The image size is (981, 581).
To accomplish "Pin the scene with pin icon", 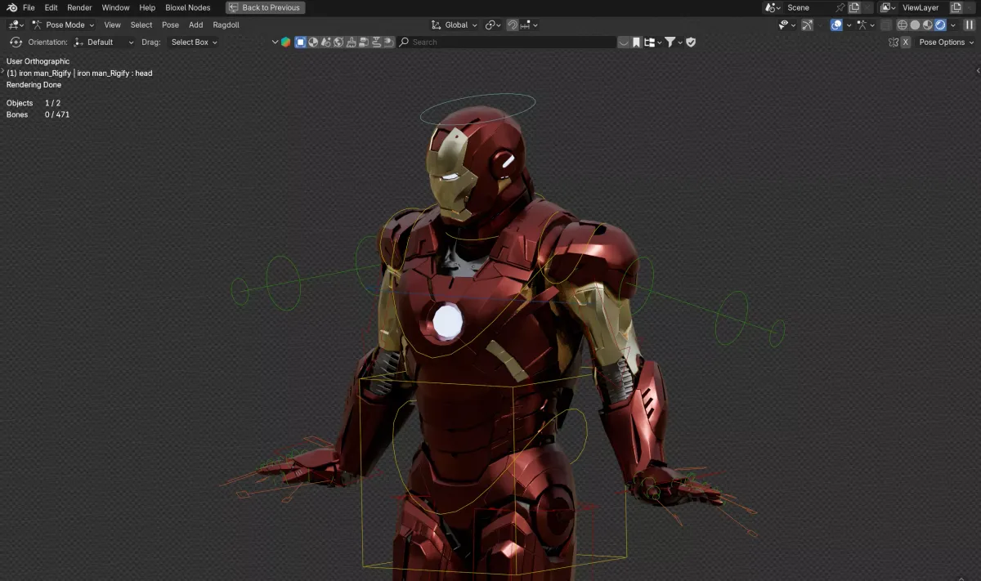I will coord(840,7).
